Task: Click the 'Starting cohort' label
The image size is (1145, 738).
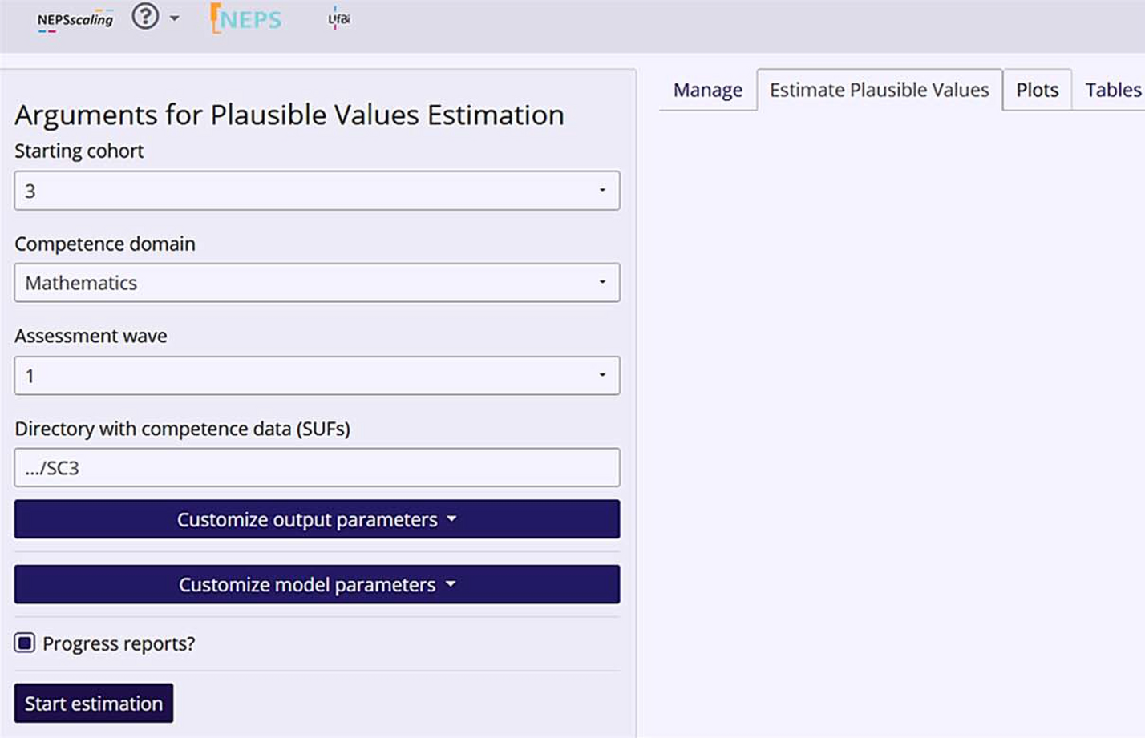Action: [79, 151]
